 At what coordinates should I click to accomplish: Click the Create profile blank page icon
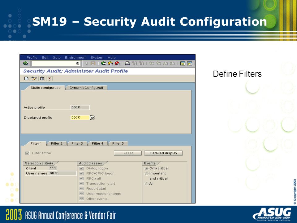coord(26,78)
